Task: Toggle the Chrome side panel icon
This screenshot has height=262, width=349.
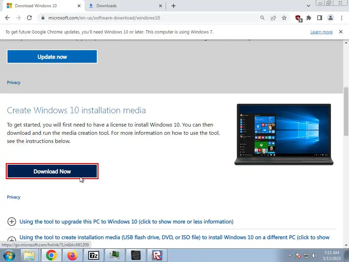Action: click(320, 18)
